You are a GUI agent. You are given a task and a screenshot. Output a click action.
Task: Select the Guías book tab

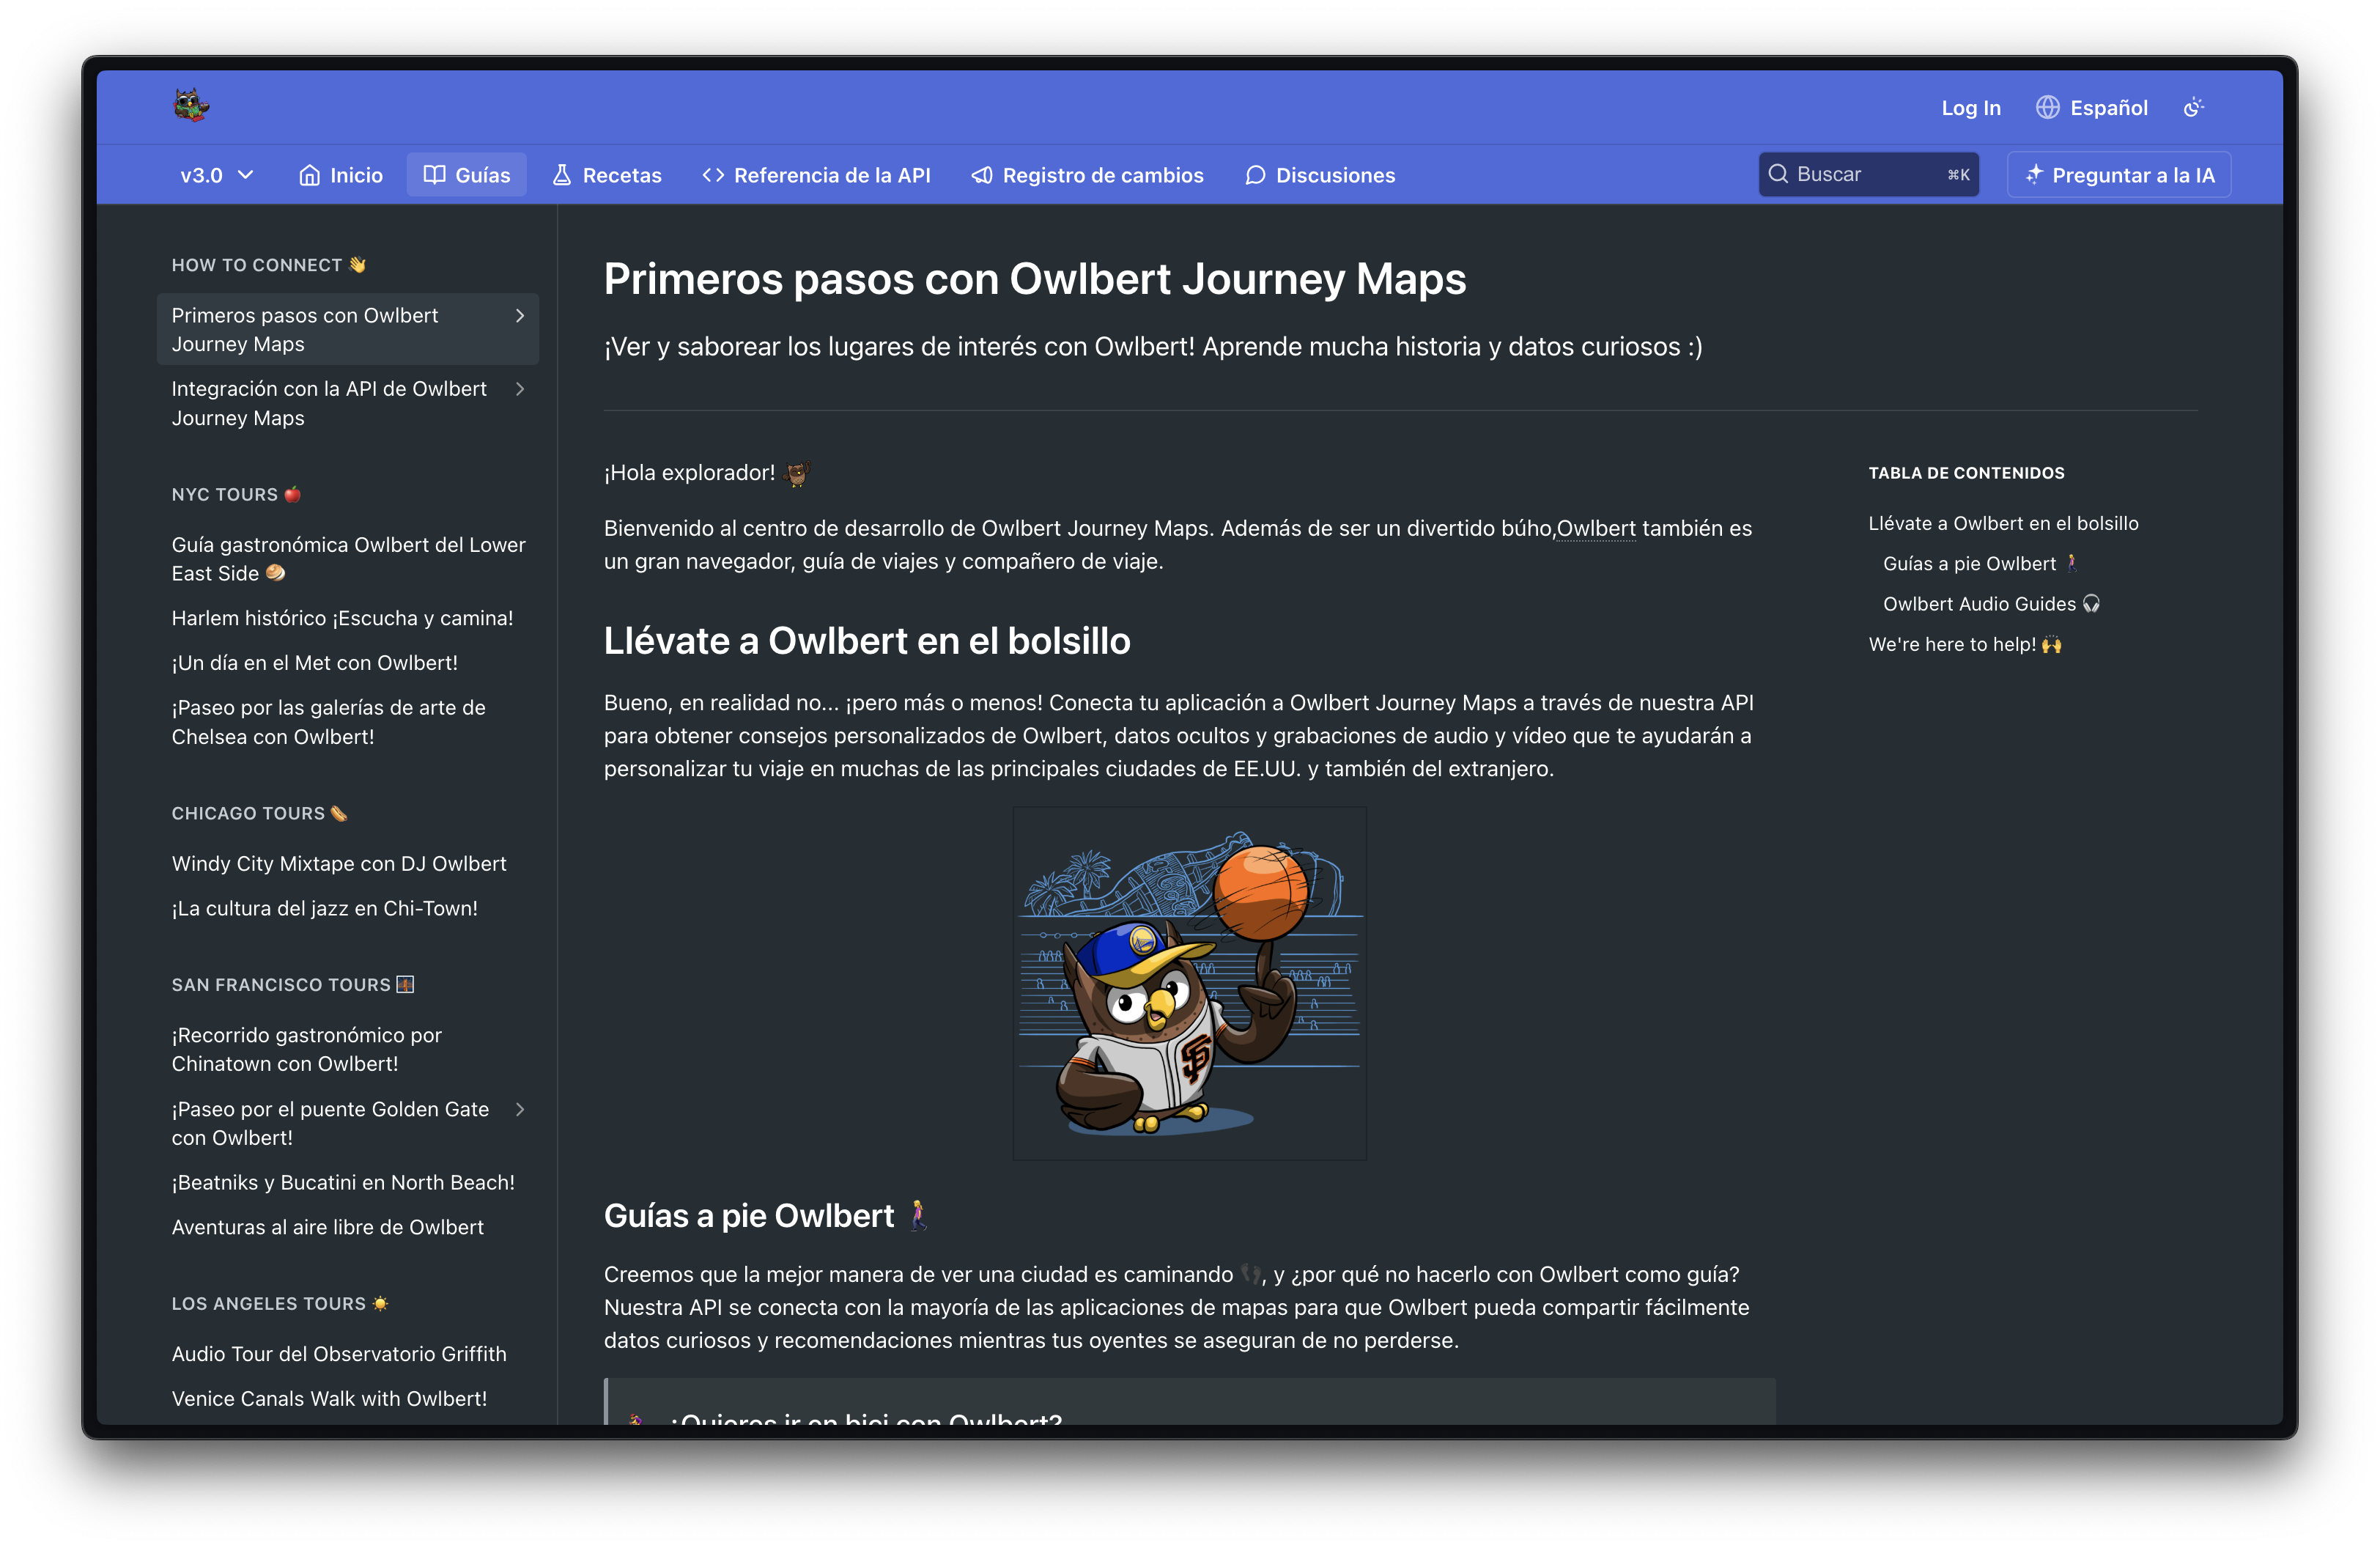click(x=466, y=175)
